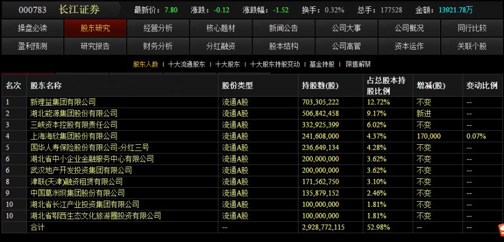The height and width of the screenshot is (242, 504).
Task: Switch to 盈利预测 tab
Action: coord(32,46)
